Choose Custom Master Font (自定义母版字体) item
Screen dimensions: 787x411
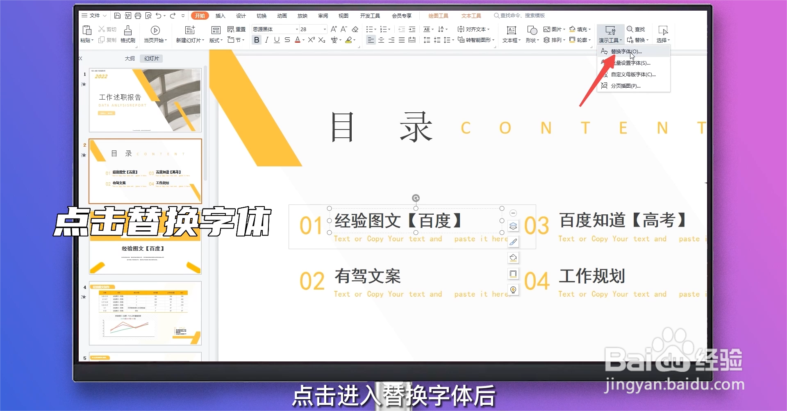pyautogui.click(x=634, y=74)
